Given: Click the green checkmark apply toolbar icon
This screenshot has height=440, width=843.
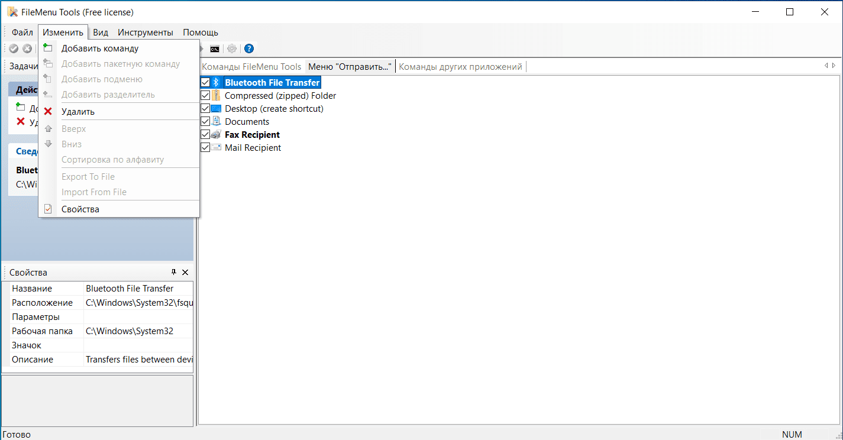Looking at the screenshot, I should coord(14,48).
